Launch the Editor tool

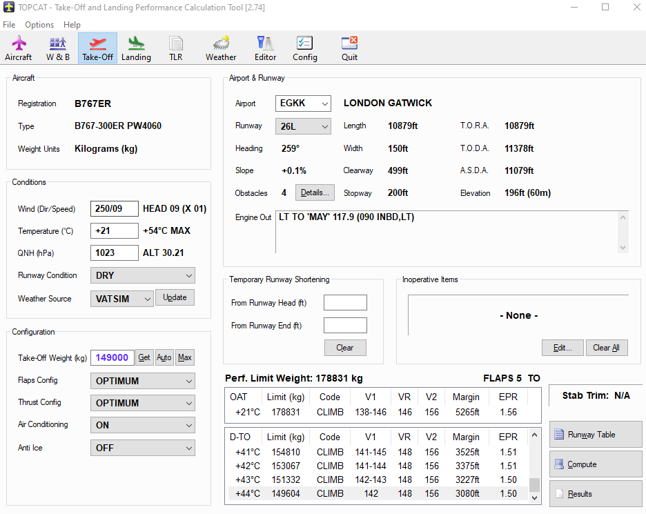[265, 47]
